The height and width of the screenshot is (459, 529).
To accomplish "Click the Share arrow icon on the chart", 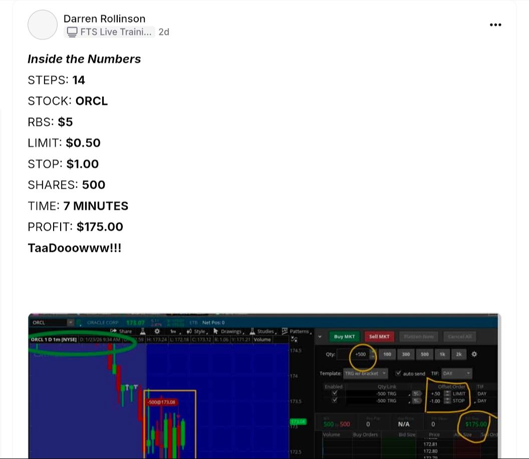I will point(113,331).
